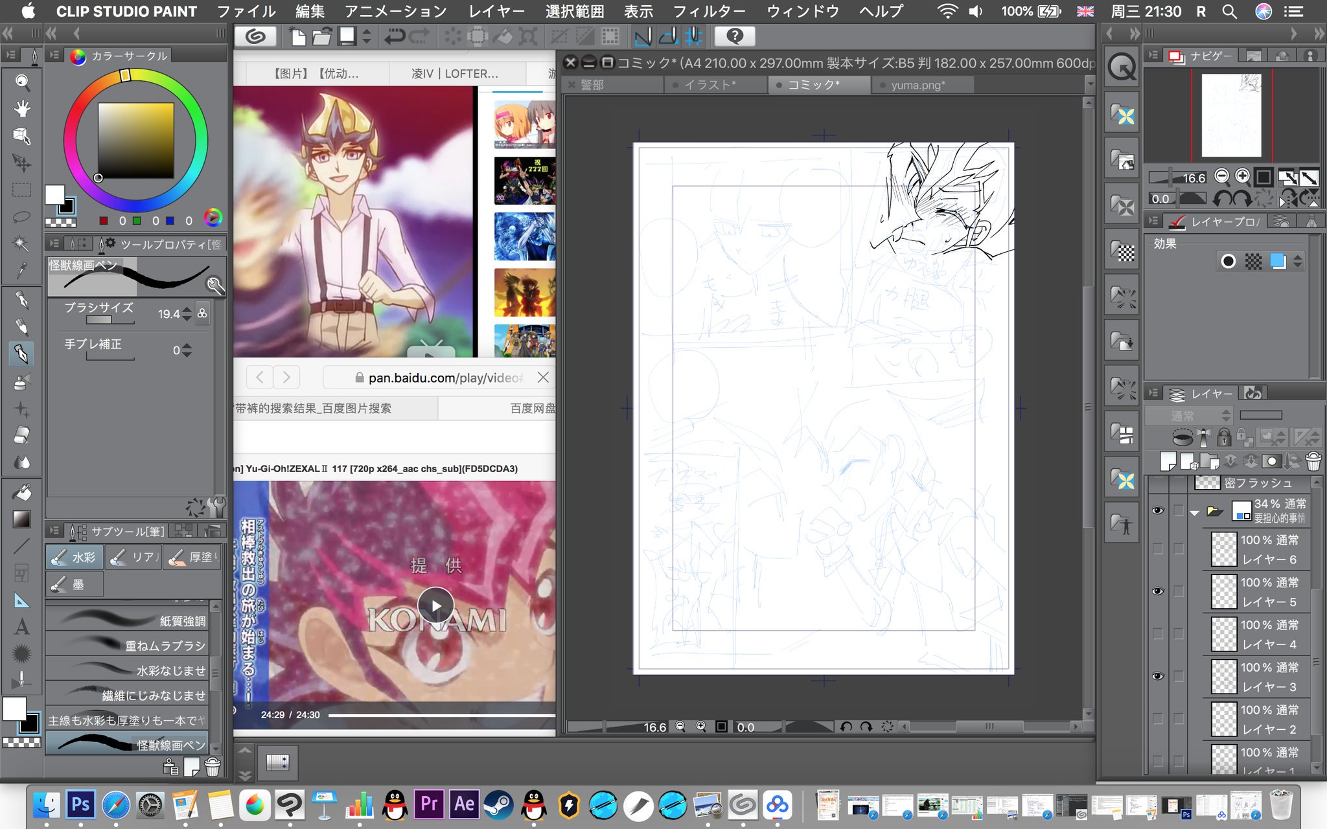The height and width of the screenshot is (829, 1327).
Task: Select the 水彩 sub tool group
Action: pyautogui.click(x=75, y=557)
